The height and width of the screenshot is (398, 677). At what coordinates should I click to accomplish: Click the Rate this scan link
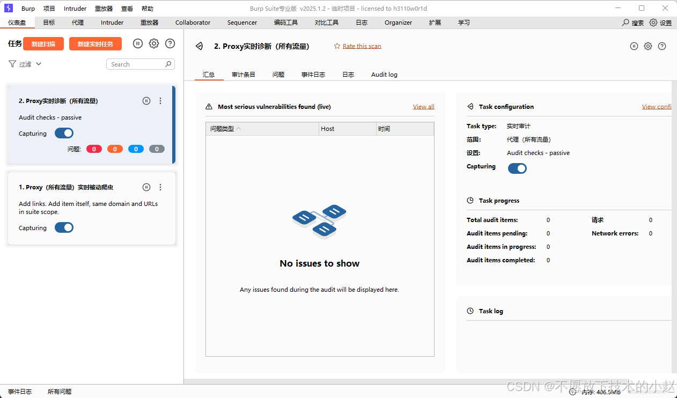point(362,46)
